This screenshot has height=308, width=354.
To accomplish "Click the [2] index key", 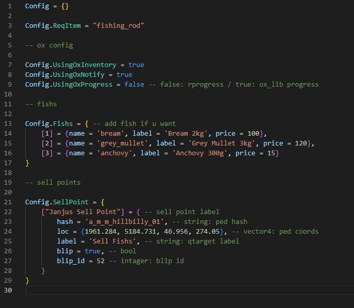I will [47, 143].
